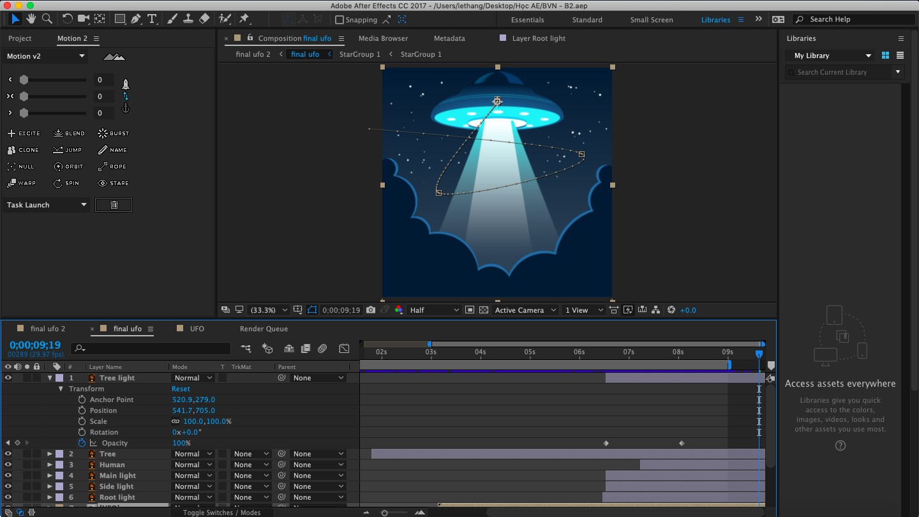Select the Hand tool
Viewport: 919px width, 517px height.
pos(31,19)
